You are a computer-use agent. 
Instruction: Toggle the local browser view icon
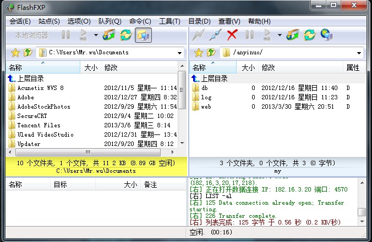pyautogui.click(x=143, y=35)
